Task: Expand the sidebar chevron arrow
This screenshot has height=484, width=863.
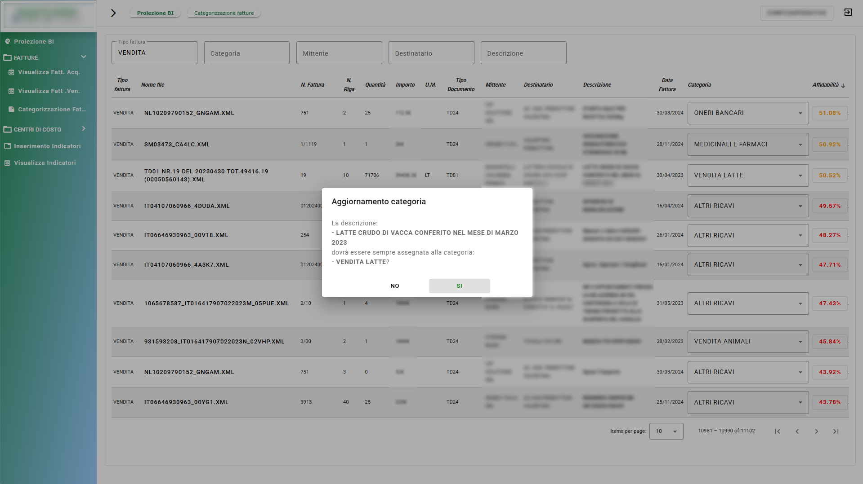Action: [x=113, y=13]
